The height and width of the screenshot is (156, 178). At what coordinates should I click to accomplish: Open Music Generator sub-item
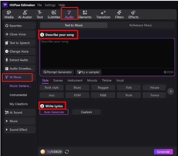(x=20, y=86)
